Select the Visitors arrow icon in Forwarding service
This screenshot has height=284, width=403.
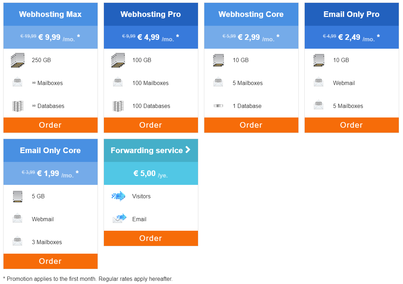118,196
